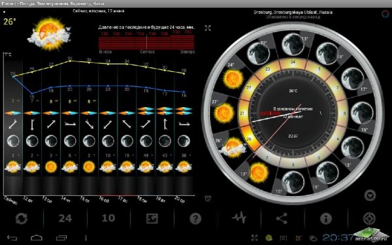
Task: Select the 16 сб forecast day label
Action: click(104, 199)
